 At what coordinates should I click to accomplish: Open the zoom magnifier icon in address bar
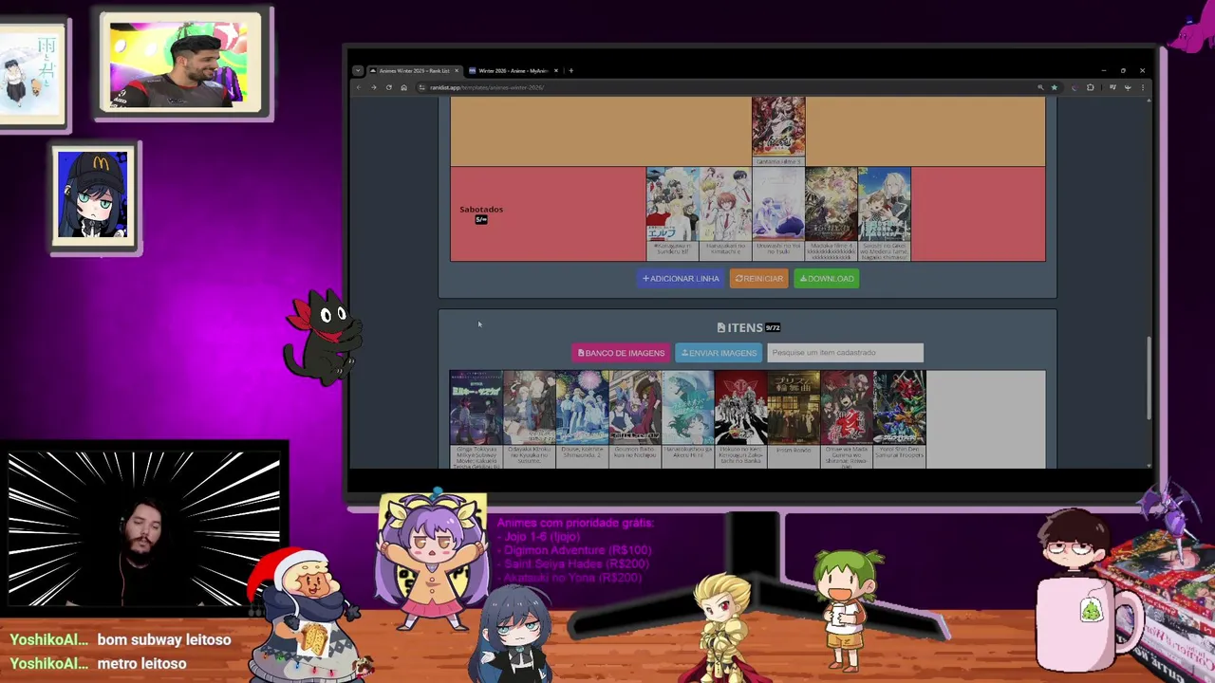[x=1040, y=87]
